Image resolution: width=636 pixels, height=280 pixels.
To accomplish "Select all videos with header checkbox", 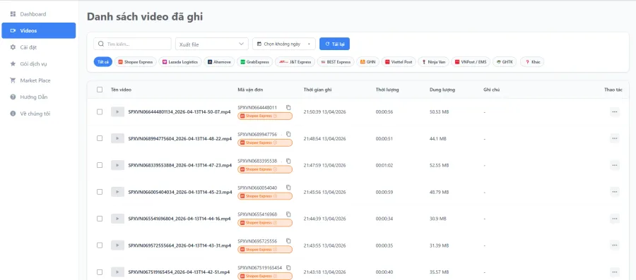I will coord(100,90).
